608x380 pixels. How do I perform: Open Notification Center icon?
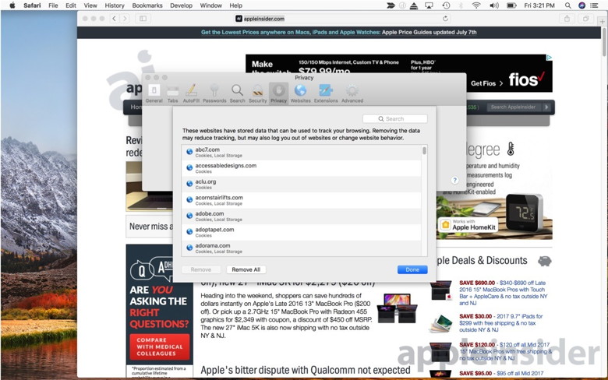tap(594, 5)
